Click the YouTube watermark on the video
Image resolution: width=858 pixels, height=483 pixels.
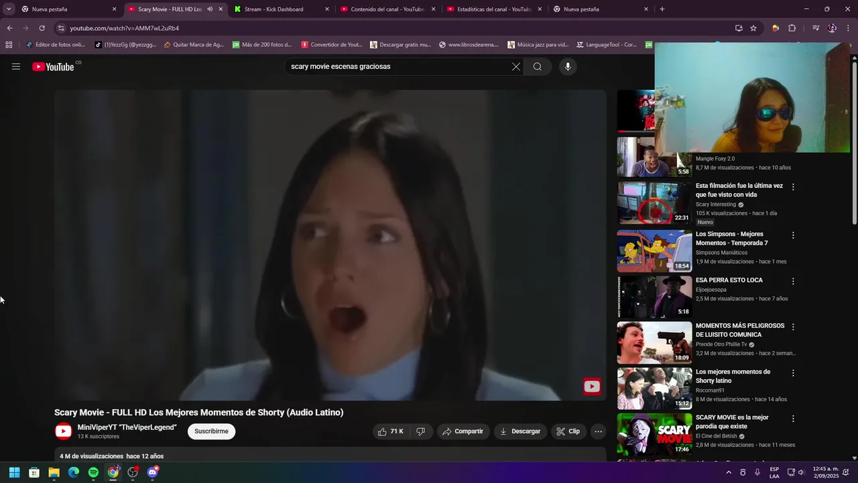592,386
